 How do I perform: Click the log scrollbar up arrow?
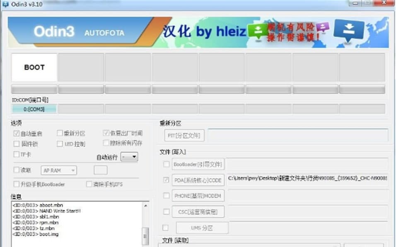[145, 206]
